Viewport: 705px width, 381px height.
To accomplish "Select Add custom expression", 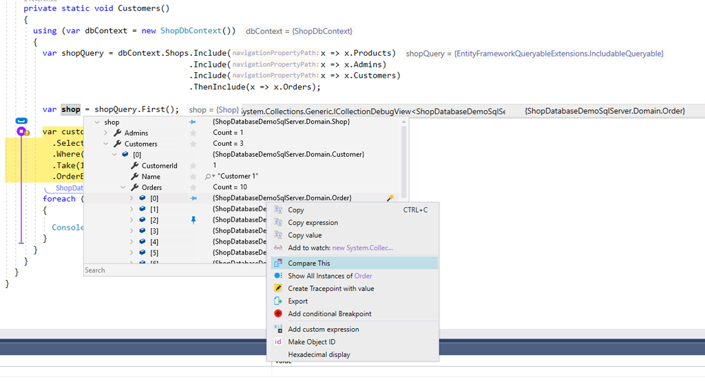I will click(x=353, y=329).
